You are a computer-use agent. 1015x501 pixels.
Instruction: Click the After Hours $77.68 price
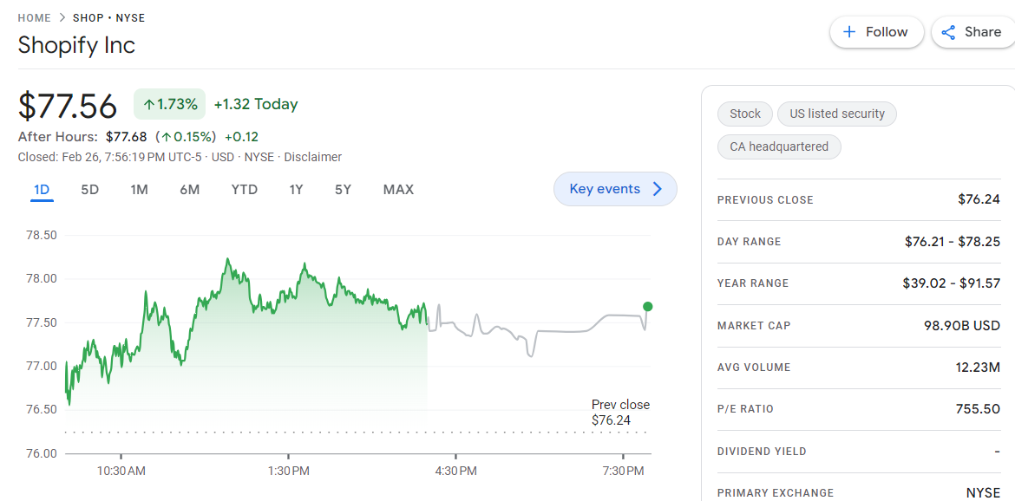click(x=127, y=137)
